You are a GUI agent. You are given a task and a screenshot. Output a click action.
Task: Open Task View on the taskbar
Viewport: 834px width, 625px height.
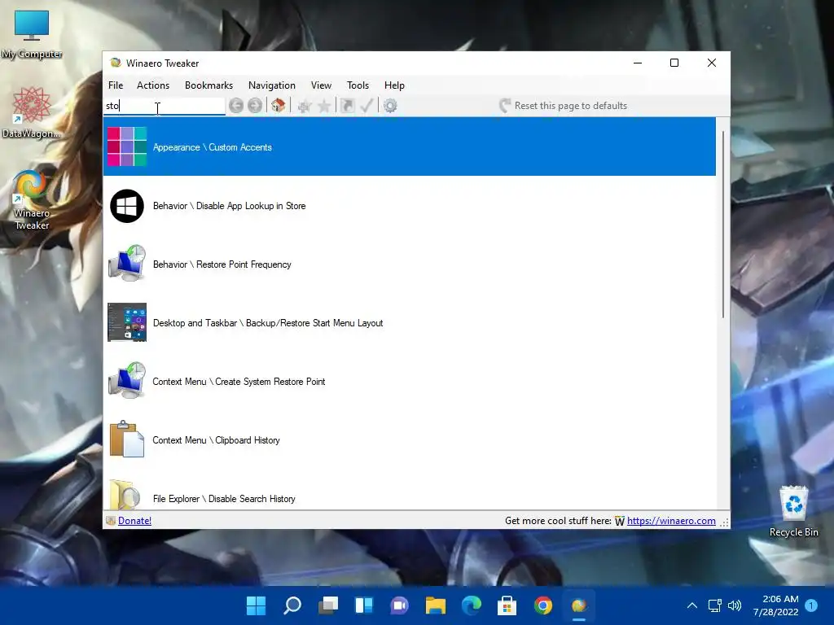click(328, 605)
